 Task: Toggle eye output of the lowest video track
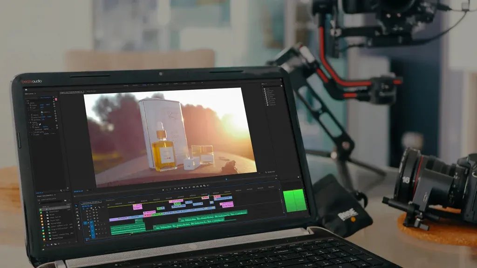(98, 221)
